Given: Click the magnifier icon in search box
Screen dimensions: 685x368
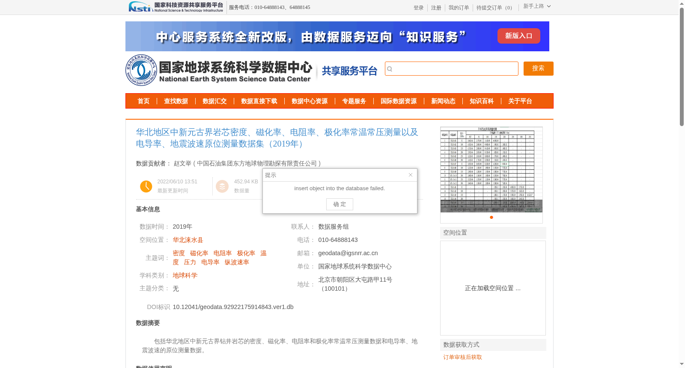Looking at the screenshot, I should [390, 69].
